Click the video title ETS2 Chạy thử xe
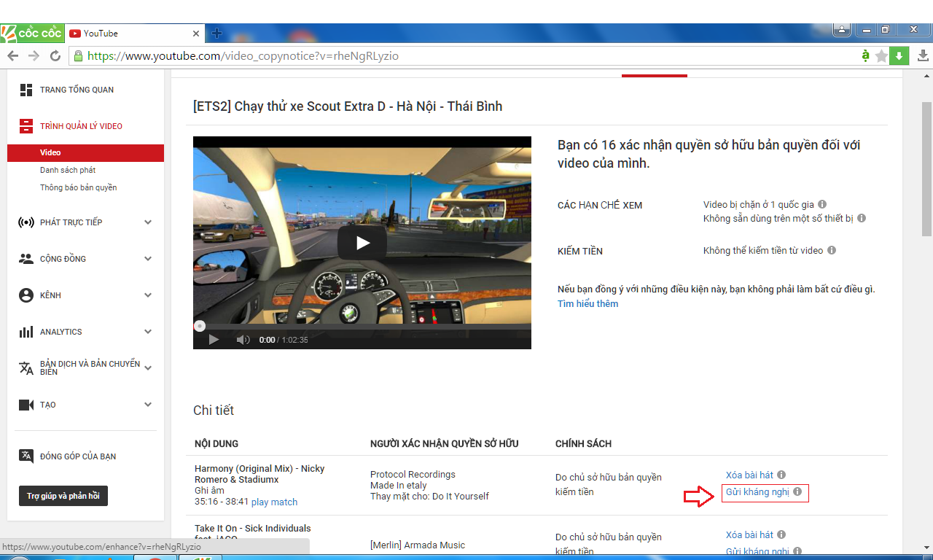Image resolution: width=933 pixels, height=560 pixels. tap(348, 106)
